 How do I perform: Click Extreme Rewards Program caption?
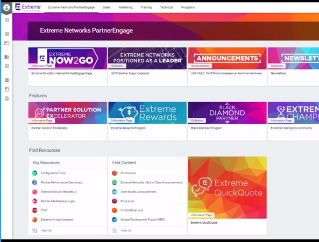[x=129, y=128]
